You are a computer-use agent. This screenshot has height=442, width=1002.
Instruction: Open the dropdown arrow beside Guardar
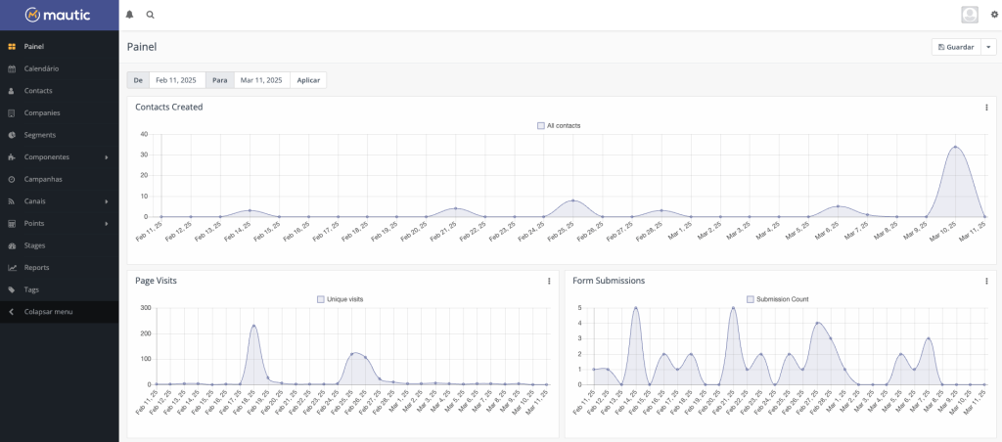click(989, 47)
